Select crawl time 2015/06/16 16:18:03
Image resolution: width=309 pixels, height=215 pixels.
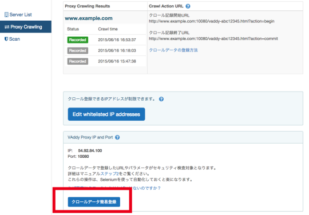[117, 50]
